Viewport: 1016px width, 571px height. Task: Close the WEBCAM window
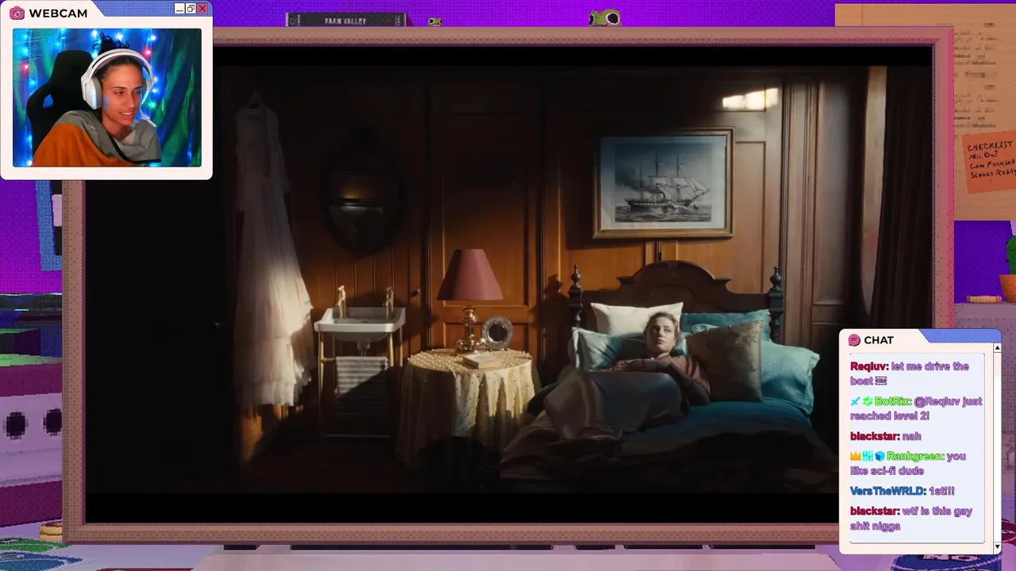click(202, 9)
